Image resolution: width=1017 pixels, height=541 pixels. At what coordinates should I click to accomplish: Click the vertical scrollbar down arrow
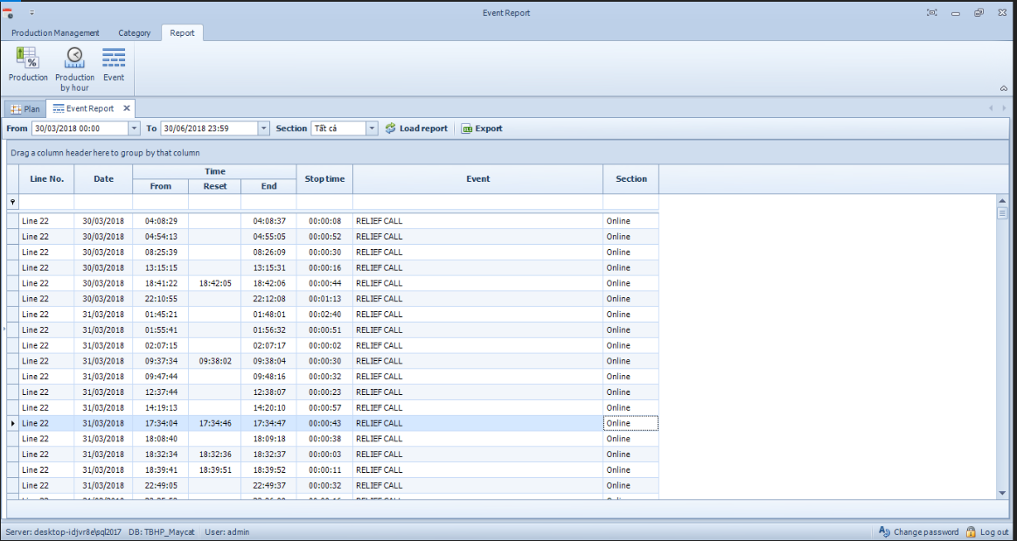tap(1002, 493)
